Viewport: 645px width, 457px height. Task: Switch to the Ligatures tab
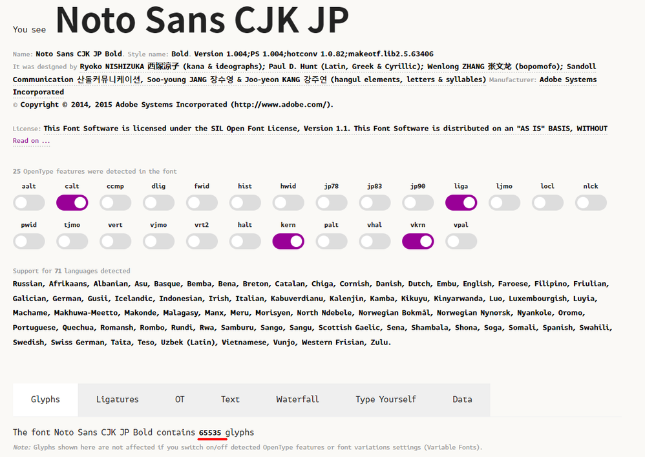[x=117, y=399]
